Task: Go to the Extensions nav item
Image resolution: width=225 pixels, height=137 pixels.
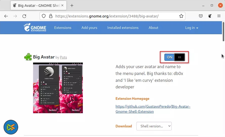Action: pyautogui.click(x=63, y=28)
